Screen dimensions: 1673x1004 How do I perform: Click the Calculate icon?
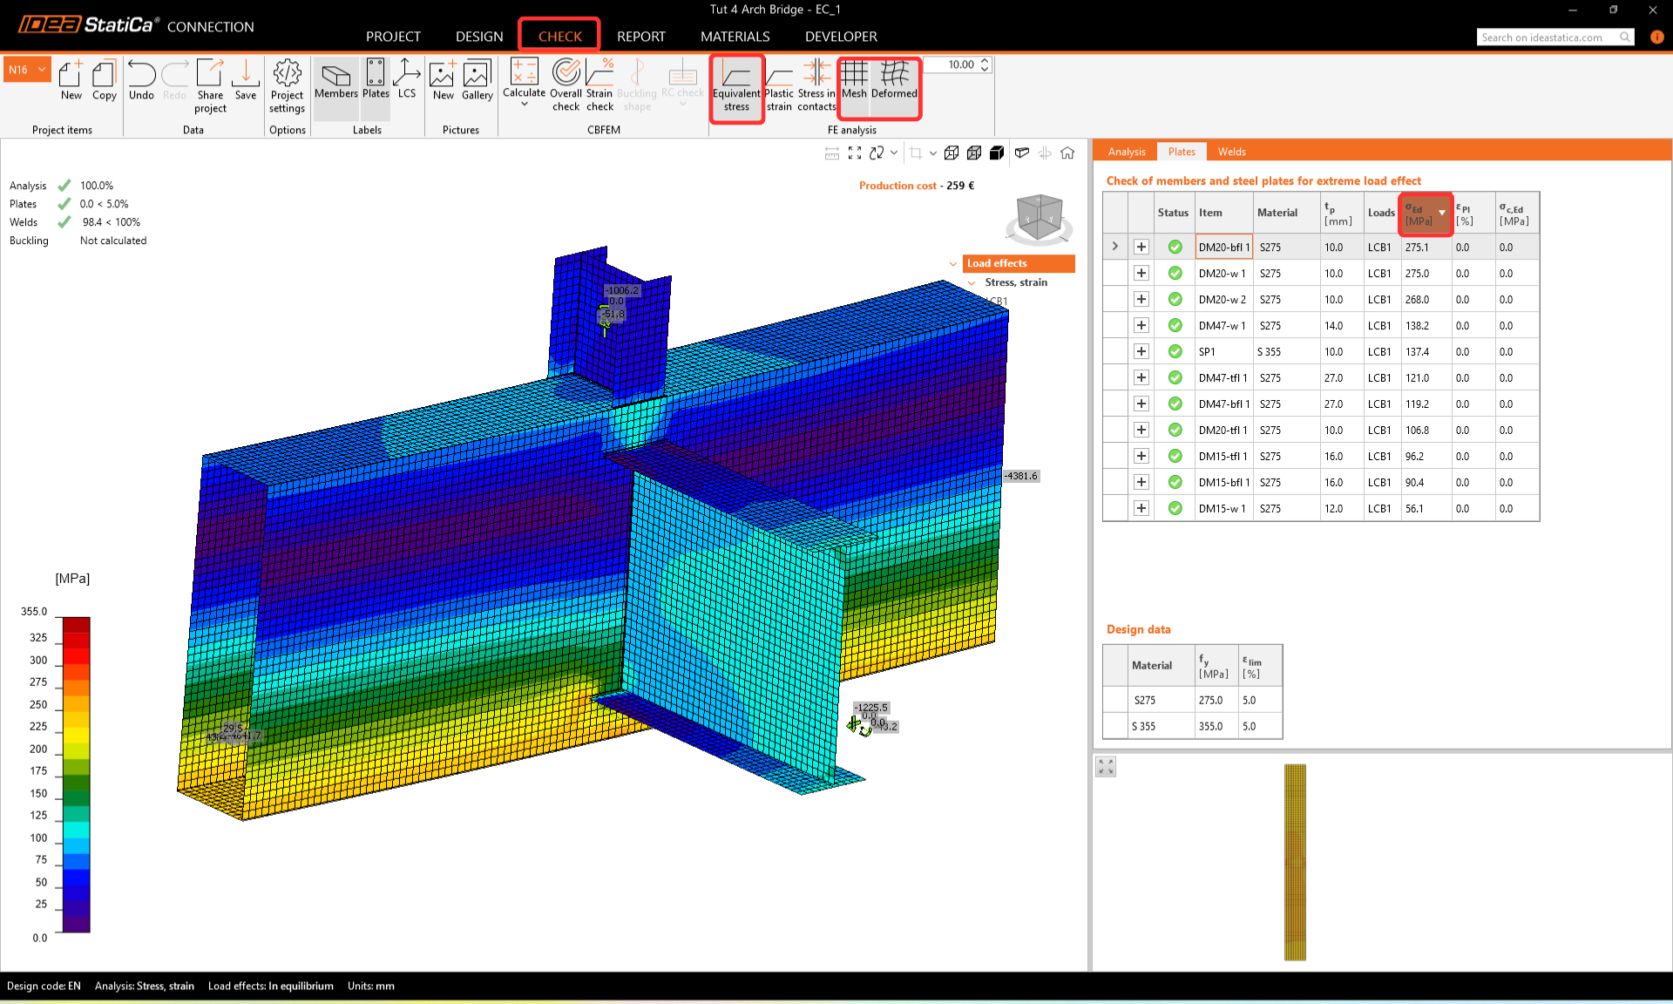(524, 73)
